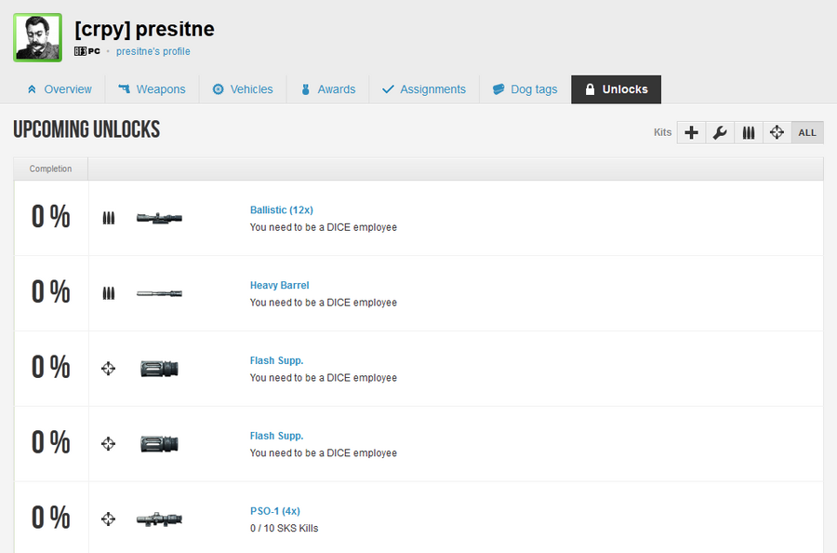Switch to the Weapons tab
This screenshot has width=837, height=553.
[x=152, y=89]
